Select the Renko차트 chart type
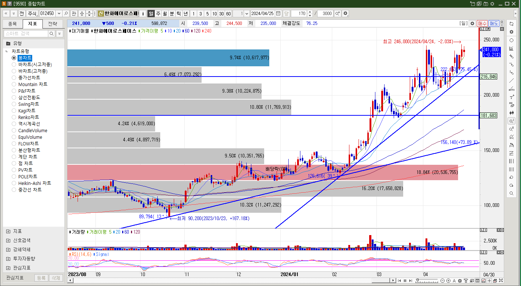The height and width of the screenshot is (286, 521). click(x=25, y=117)
